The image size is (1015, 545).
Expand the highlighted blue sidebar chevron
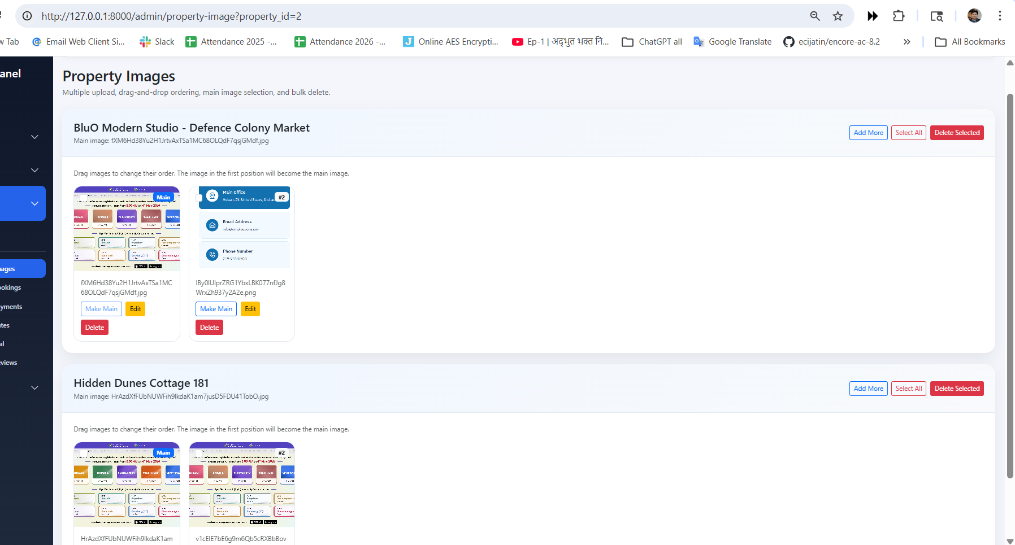coord(34,203)
